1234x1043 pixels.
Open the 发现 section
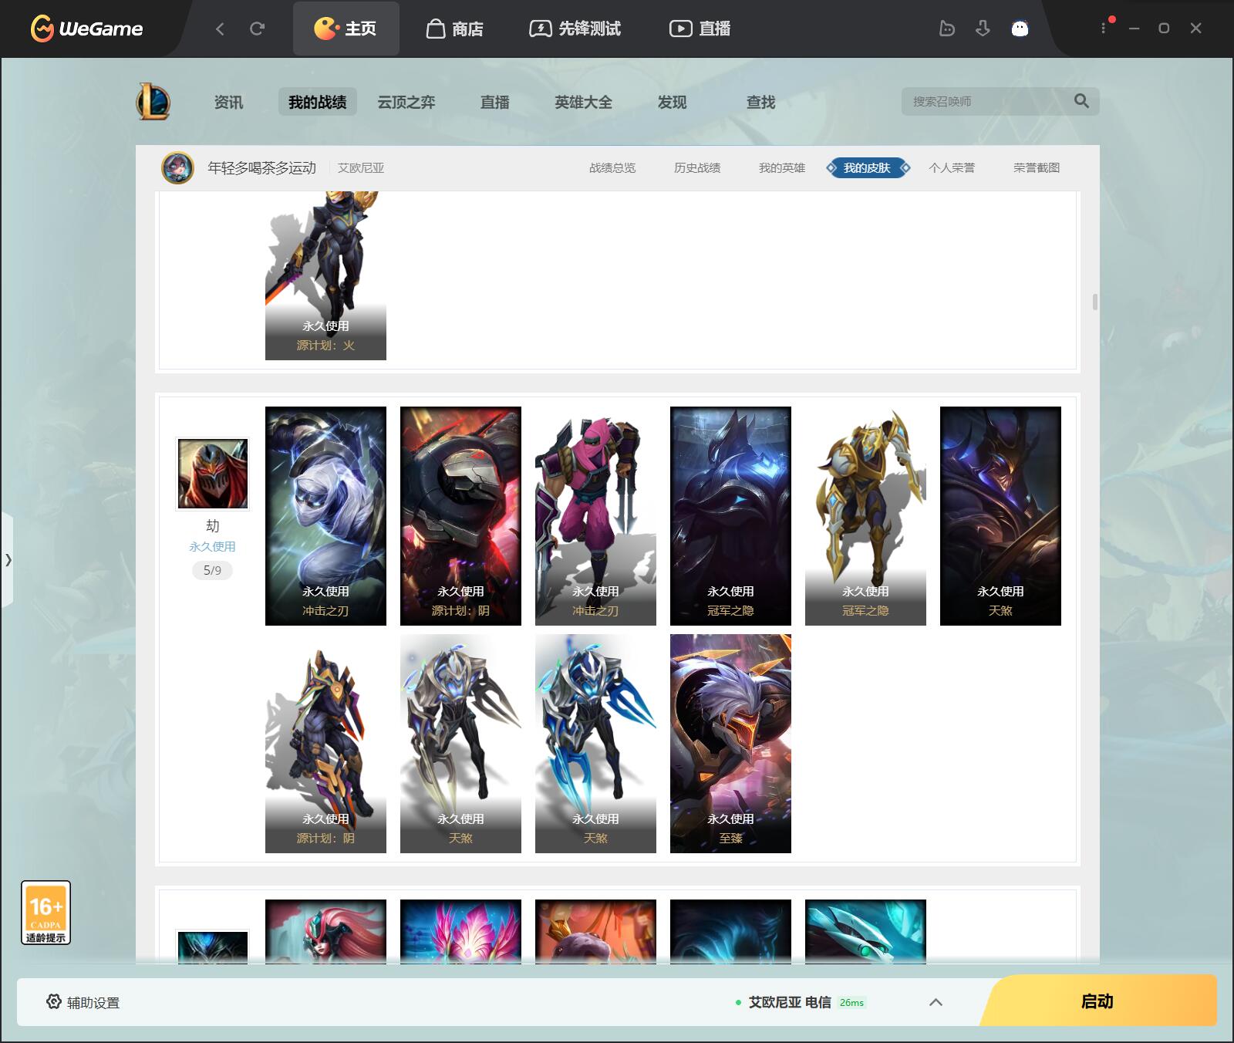672,102
